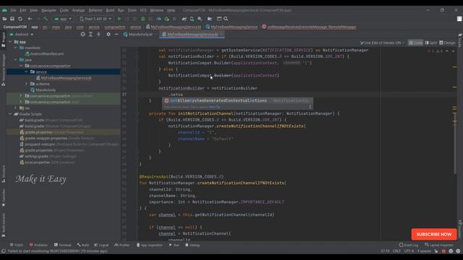Image resolution: width=463 pixels, height=260 pixels.
Task: Click the SUBSCRIBE NOW button
Action: [434, 234]
